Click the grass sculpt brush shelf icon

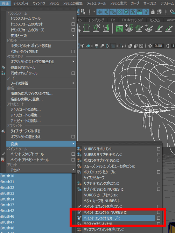coord(139,28)
